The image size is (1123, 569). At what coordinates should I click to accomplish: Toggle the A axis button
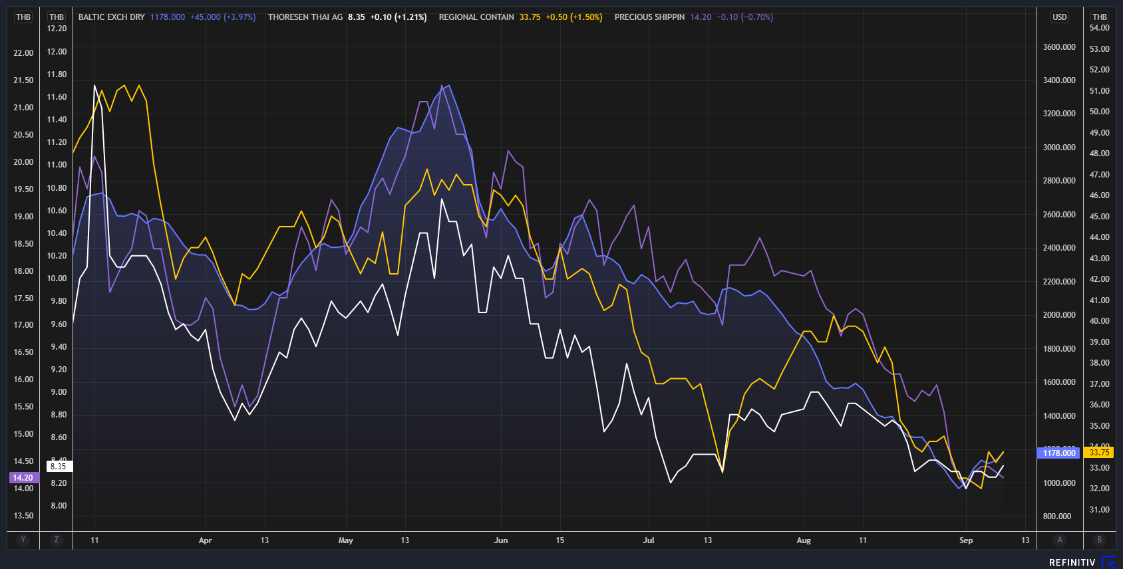coord(1060,540)
